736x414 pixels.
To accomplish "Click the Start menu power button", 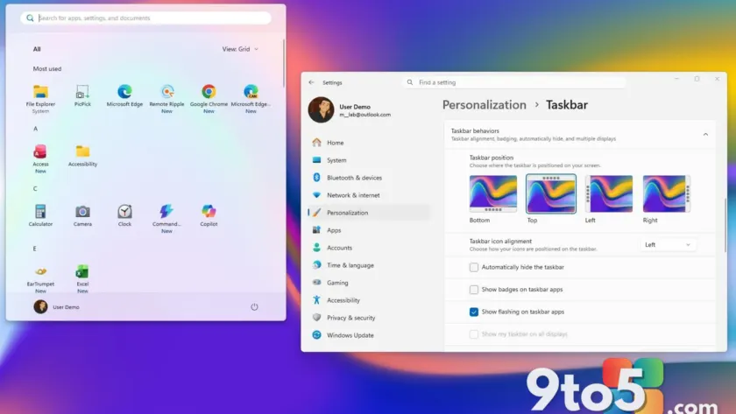I will pos(254,306).
